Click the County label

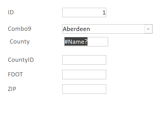[x=20, y=41]
